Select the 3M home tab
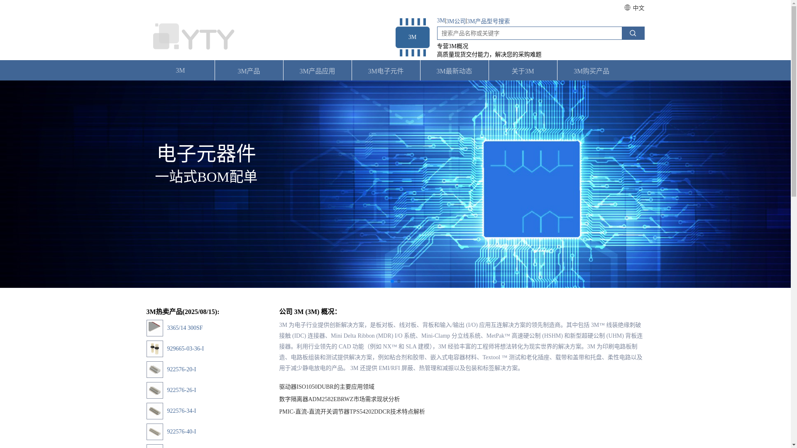Image resolution: width=797 pixels, height=448 pixels. click(180, 71)
